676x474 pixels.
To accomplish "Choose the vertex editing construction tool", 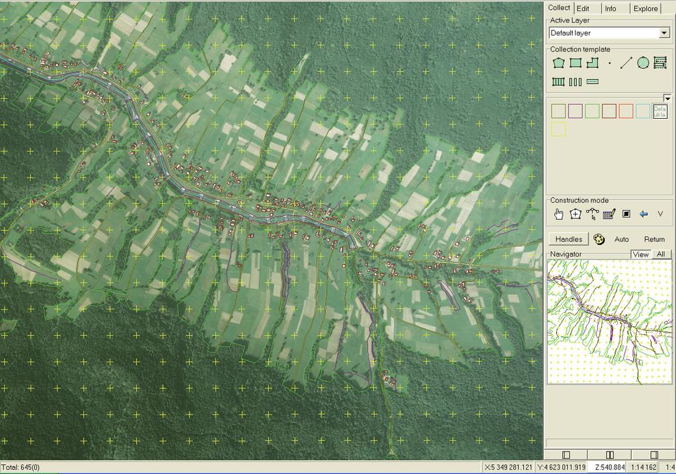I will [x=592, y=213].
